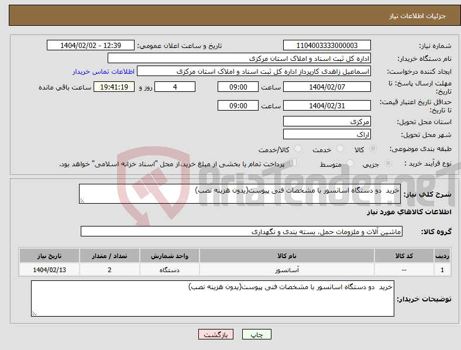Screen dimensions: 461x350
Task: Select the کالا radio button
Action: (373, 149)
